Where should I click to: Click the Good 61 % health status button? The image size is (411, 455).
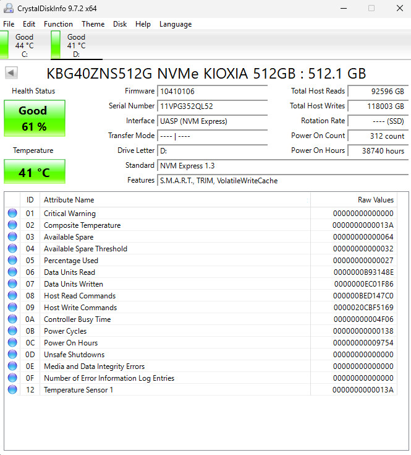[35, 118]
